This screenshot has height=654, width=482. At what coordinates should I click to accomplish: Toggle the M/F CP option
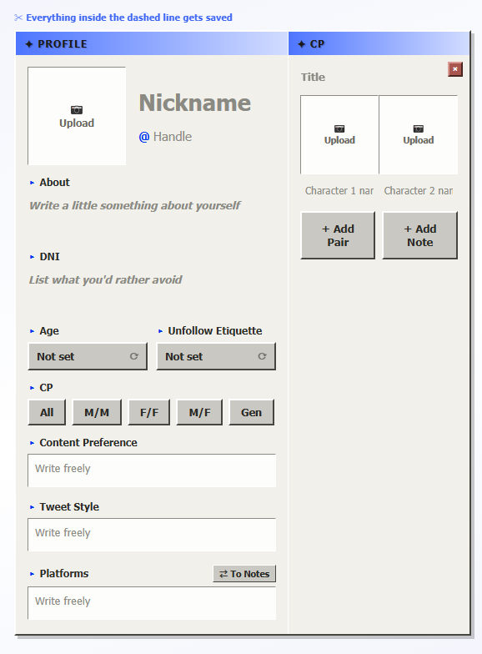199,412
